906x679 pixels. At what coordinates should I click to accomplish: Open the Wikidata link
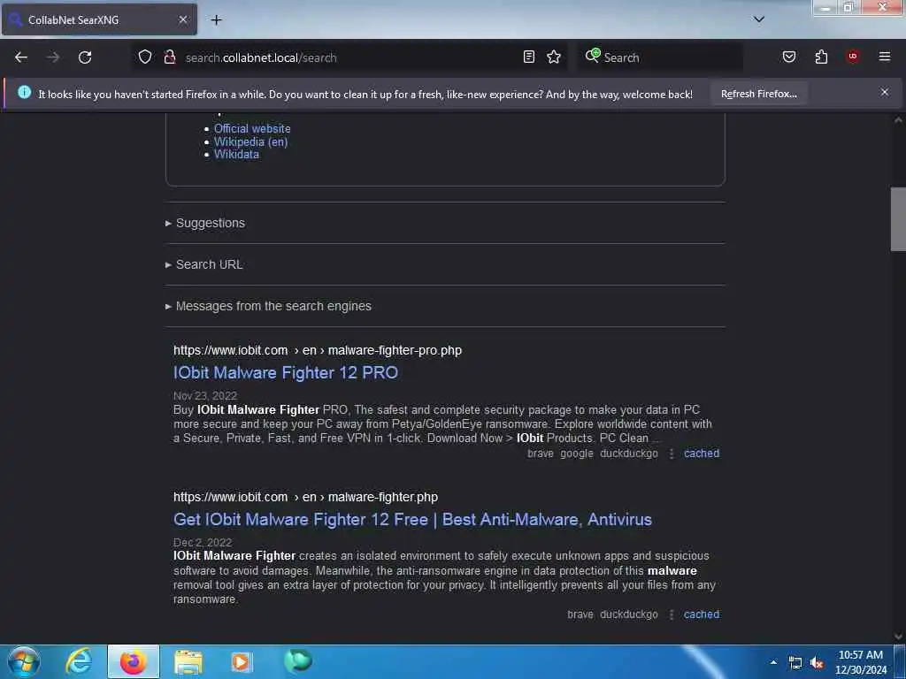(236, 155)
